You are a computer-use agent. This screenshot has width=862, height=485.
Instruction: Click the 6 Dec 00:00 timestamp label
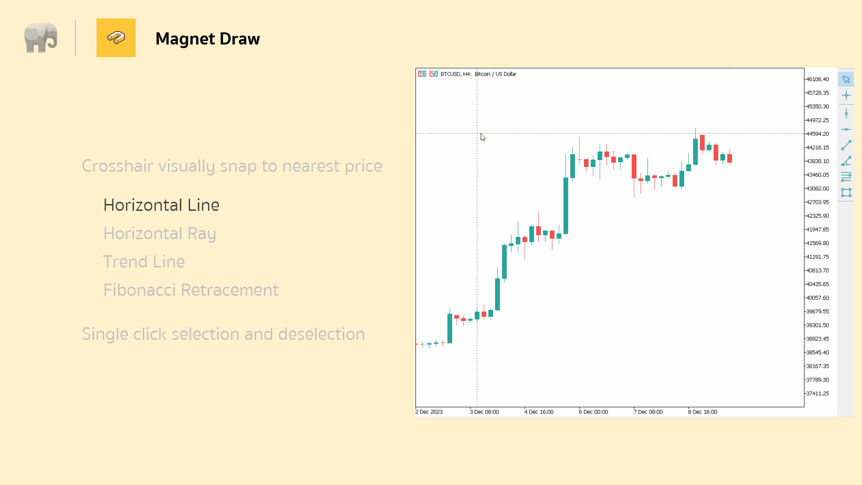593,411
